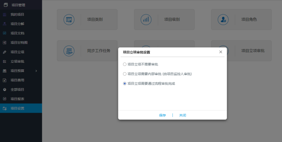Open 我的项目 in the sidebar
The image size is (282, 142).
tap(21, 14)
